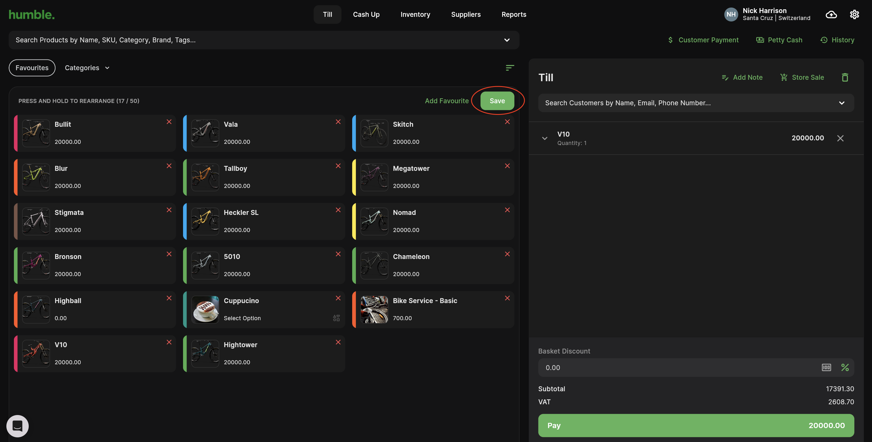Click the Subtotal value 17391.30
872x442 pixels.
click(840, 389)
